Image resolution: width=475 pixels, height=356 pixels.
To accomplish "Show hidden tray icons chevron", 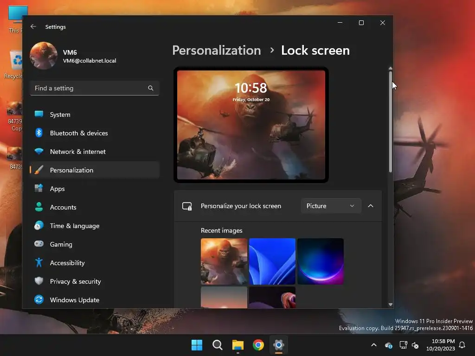I will tap(374, 345).
